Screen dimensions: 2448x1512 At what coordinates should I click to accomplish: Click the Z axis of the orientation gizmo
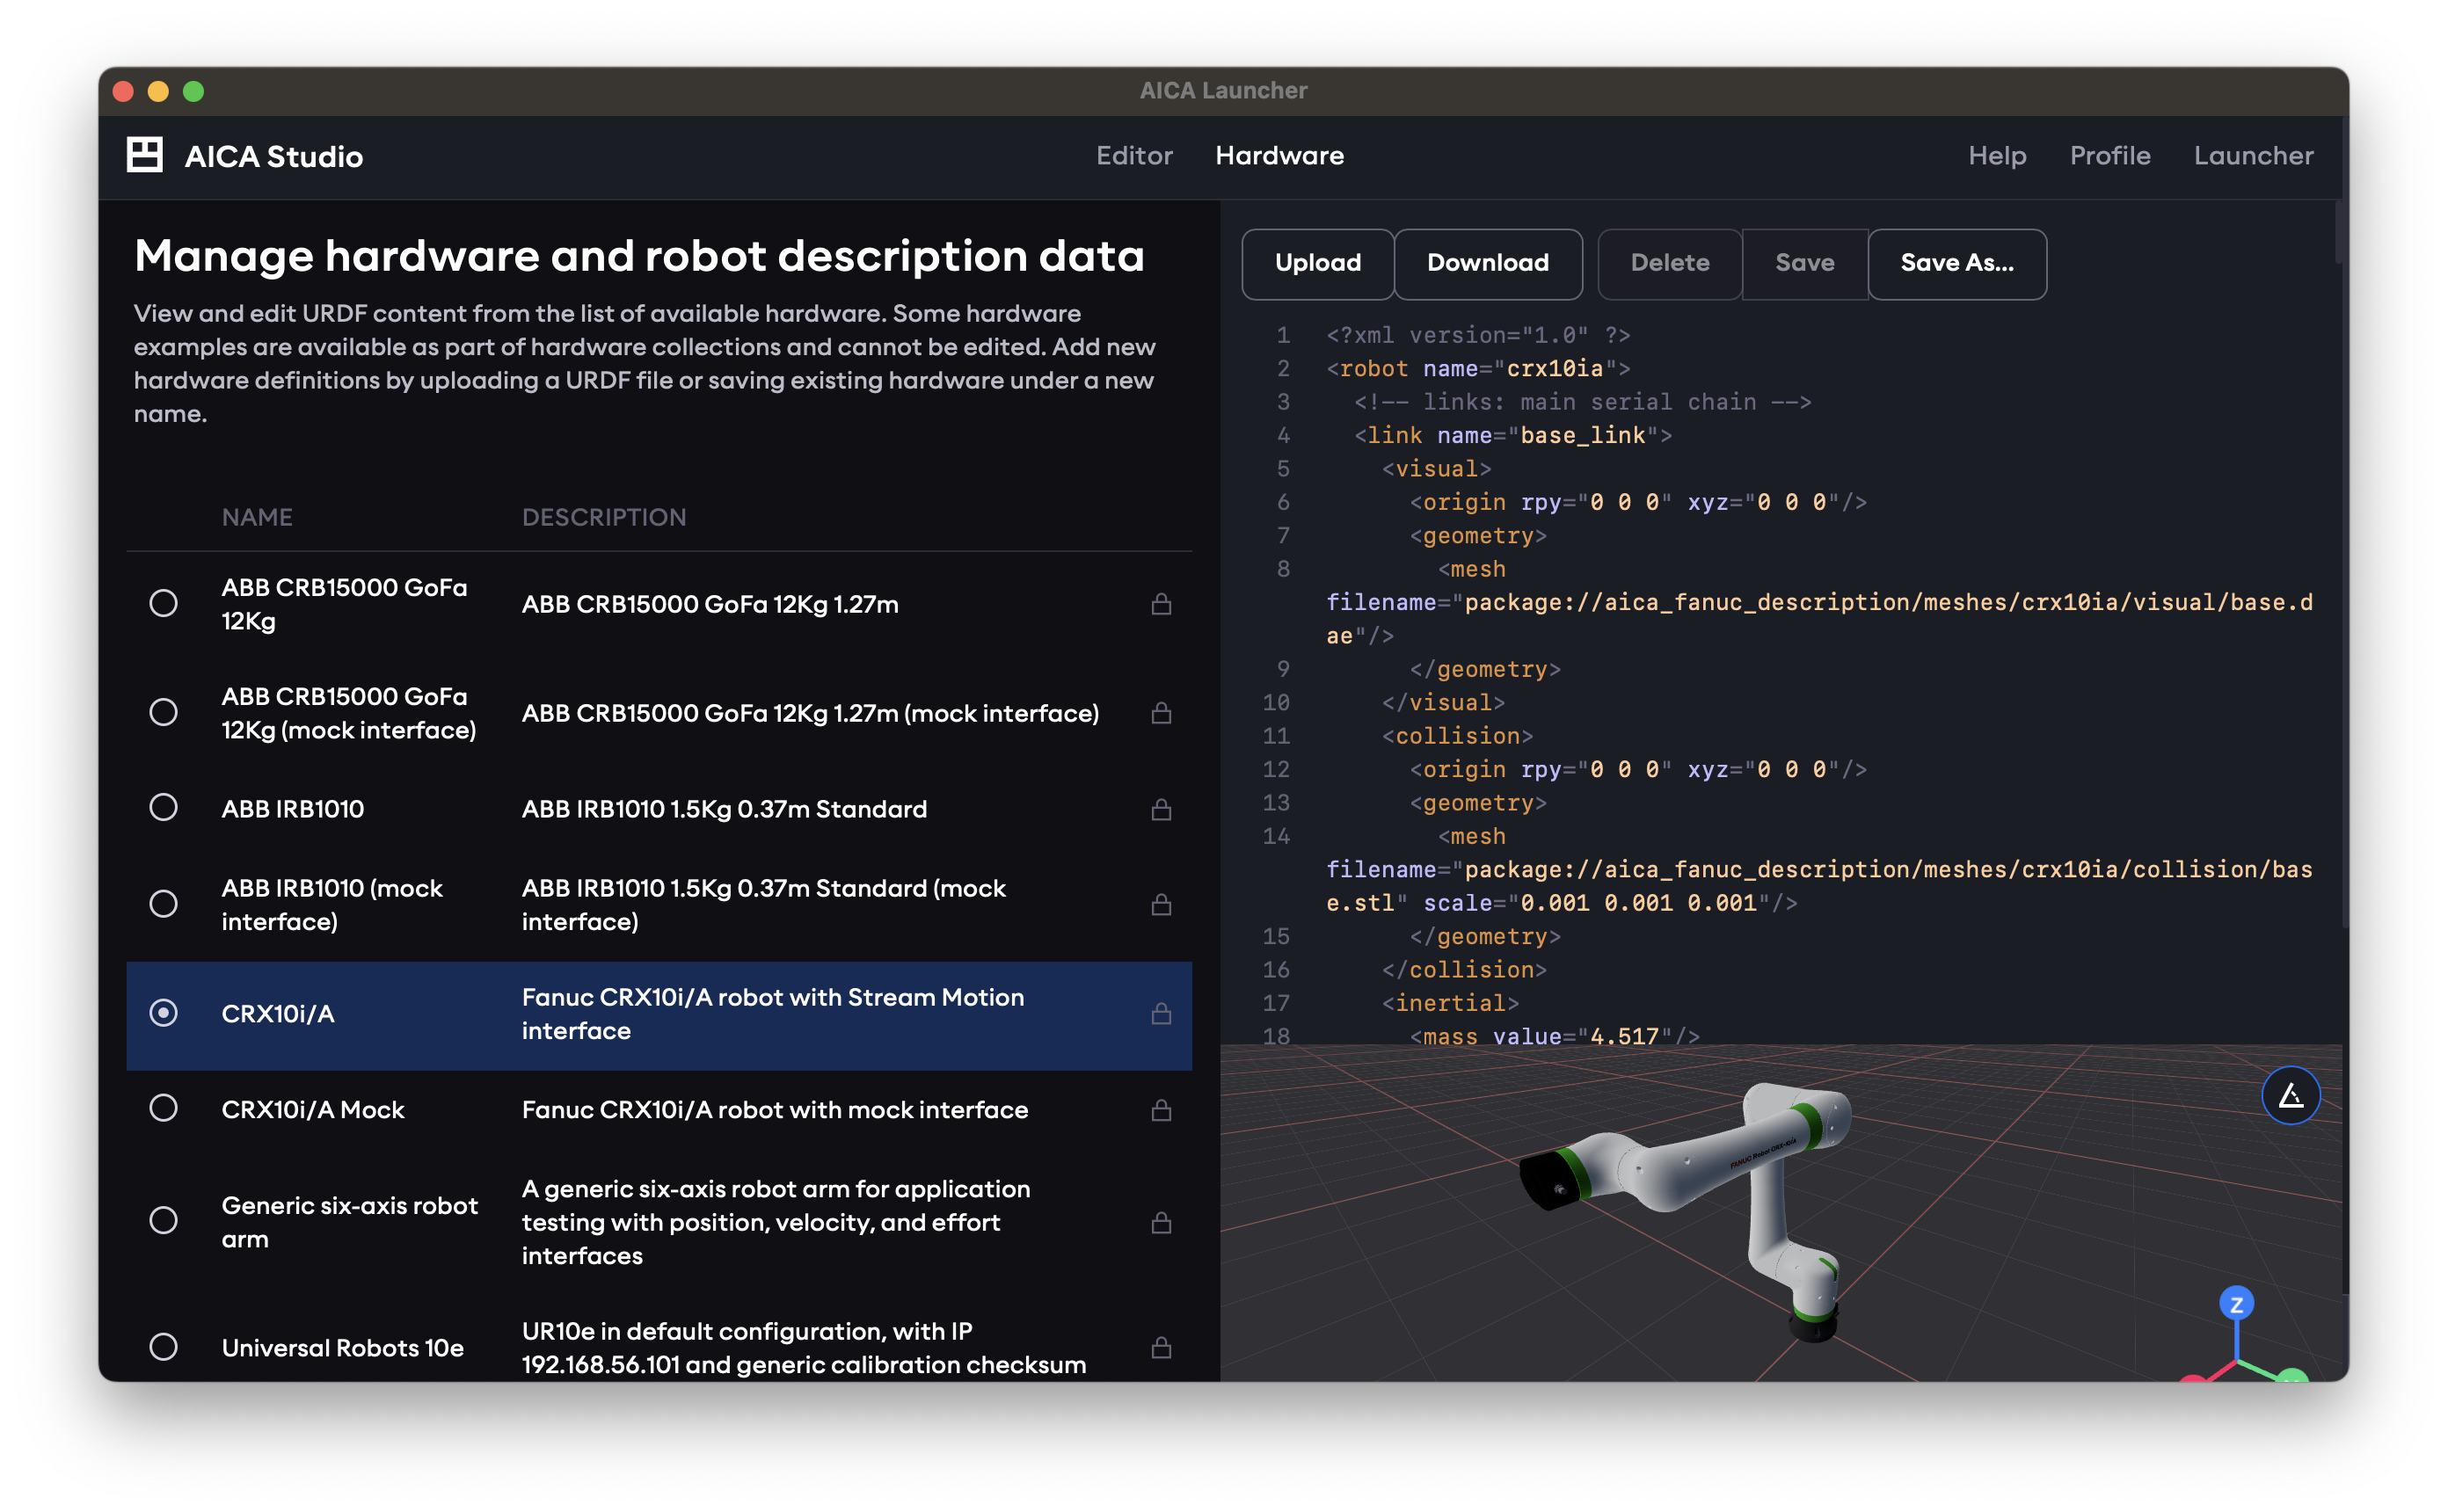2235,1302
